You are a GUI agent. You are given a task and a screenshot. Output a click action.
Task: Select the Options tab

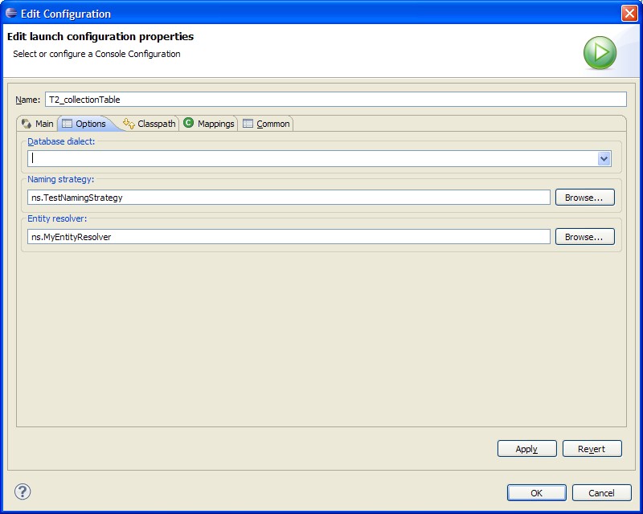pos(87,124)
